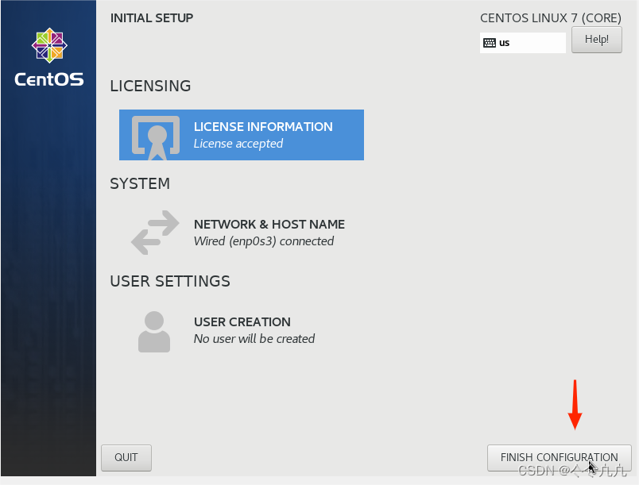Click the SYSTEM section heading
This screenshot has width=639, height=485.
[x=140, y=183]
